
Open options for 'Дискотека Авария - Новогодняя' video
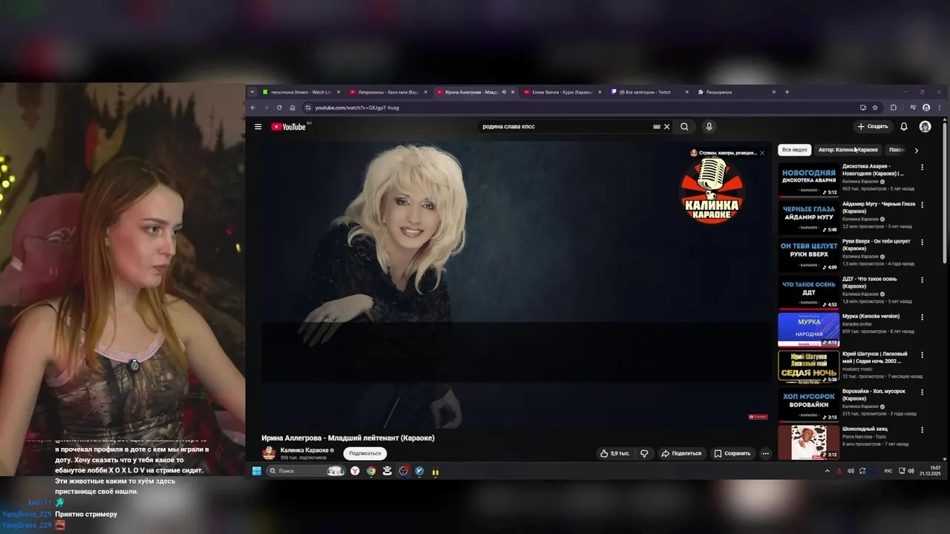[922, 168]
